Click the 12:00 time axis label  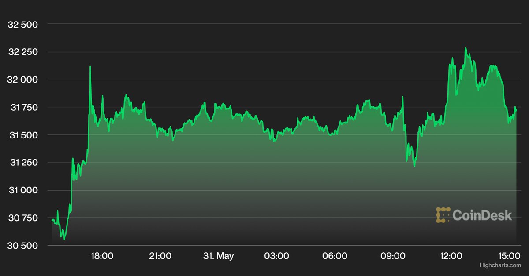click(451, 256)
